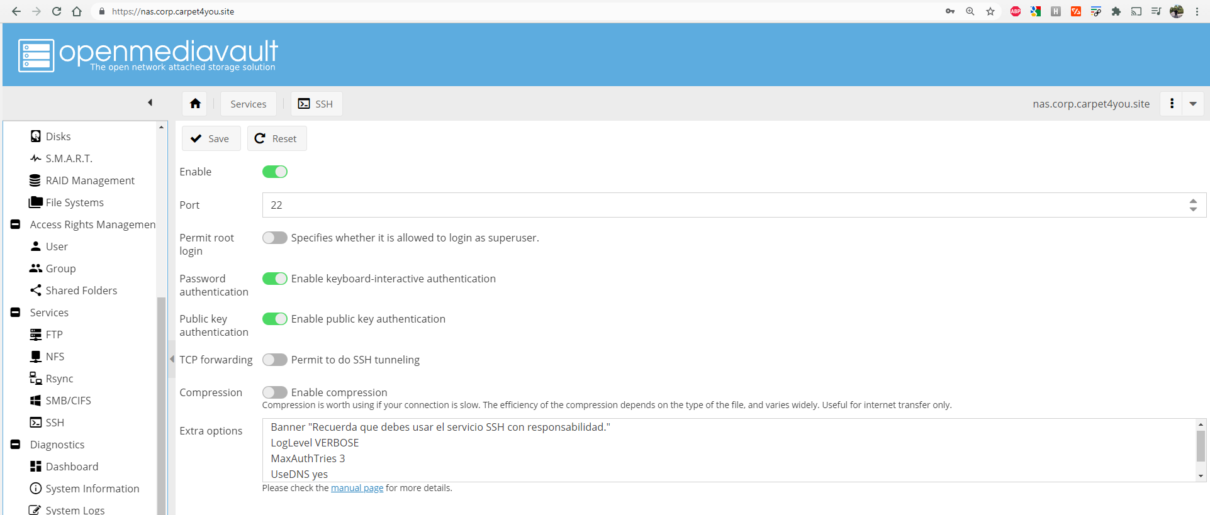
Task: Increase the Port number with stepper
Action: click(x=1193, y=201)
